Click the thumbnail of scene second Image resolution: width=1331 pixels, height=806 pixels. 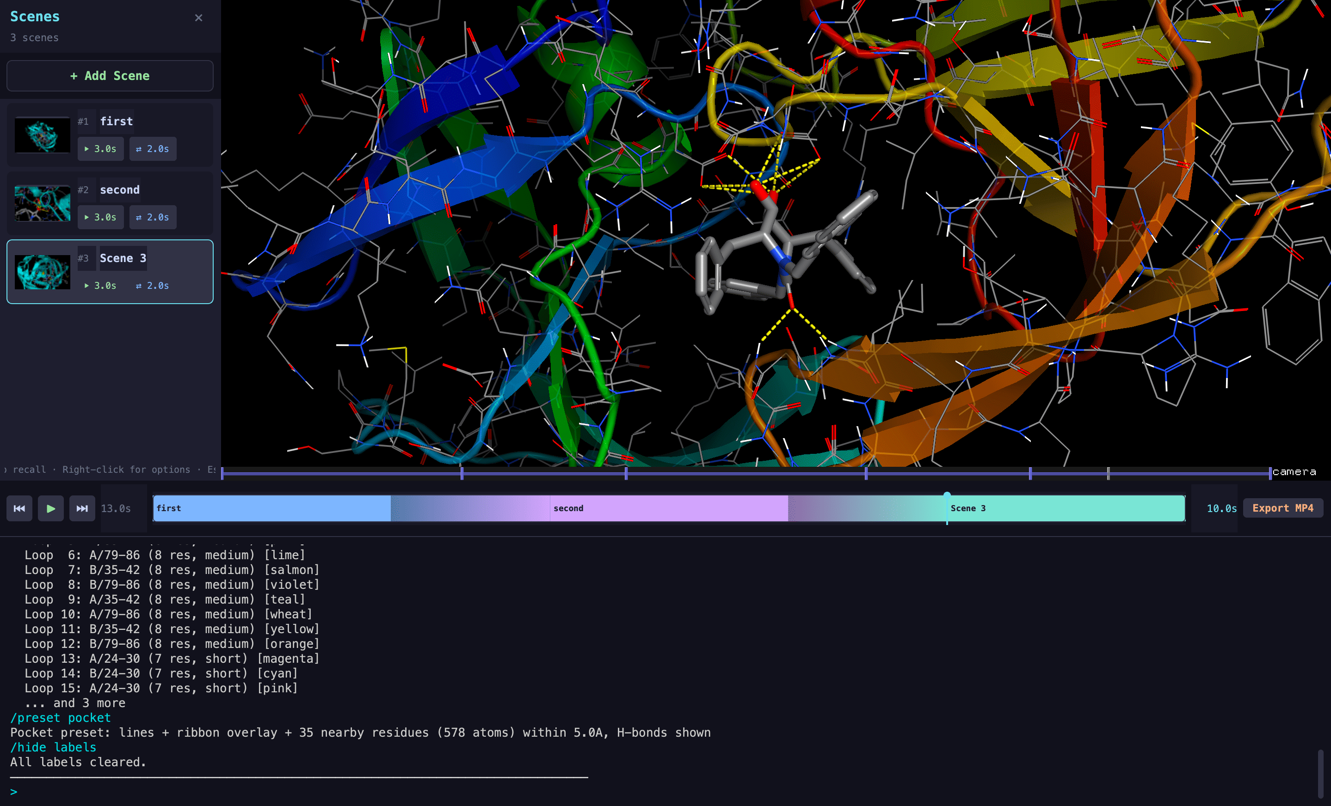(42, 204)
